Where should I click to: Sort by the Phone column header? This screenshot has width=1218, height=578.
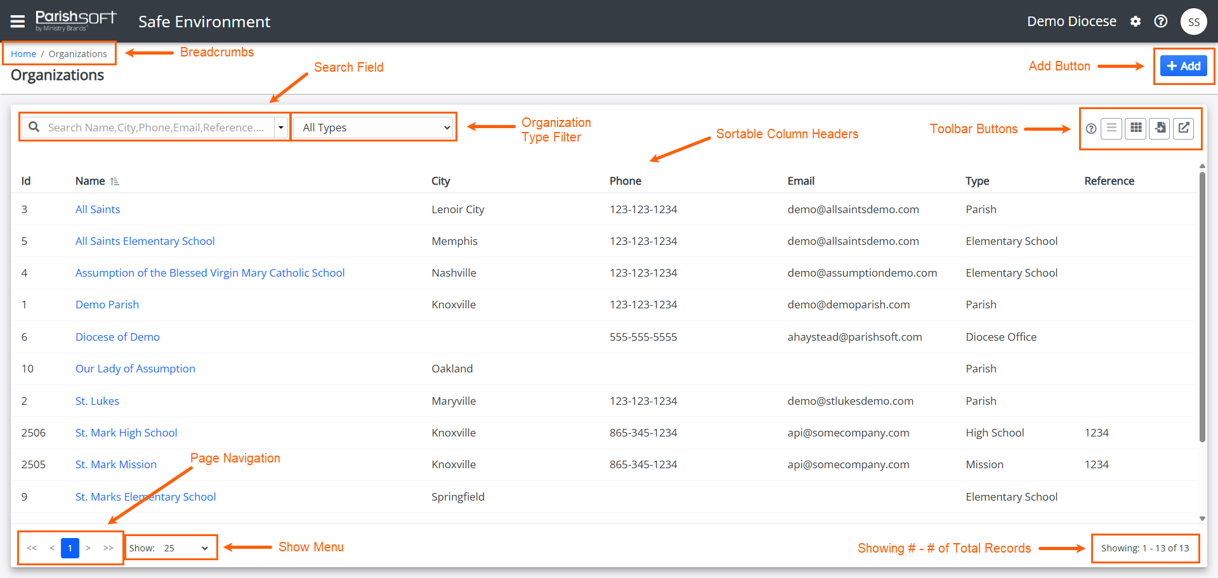coord(625,181)
